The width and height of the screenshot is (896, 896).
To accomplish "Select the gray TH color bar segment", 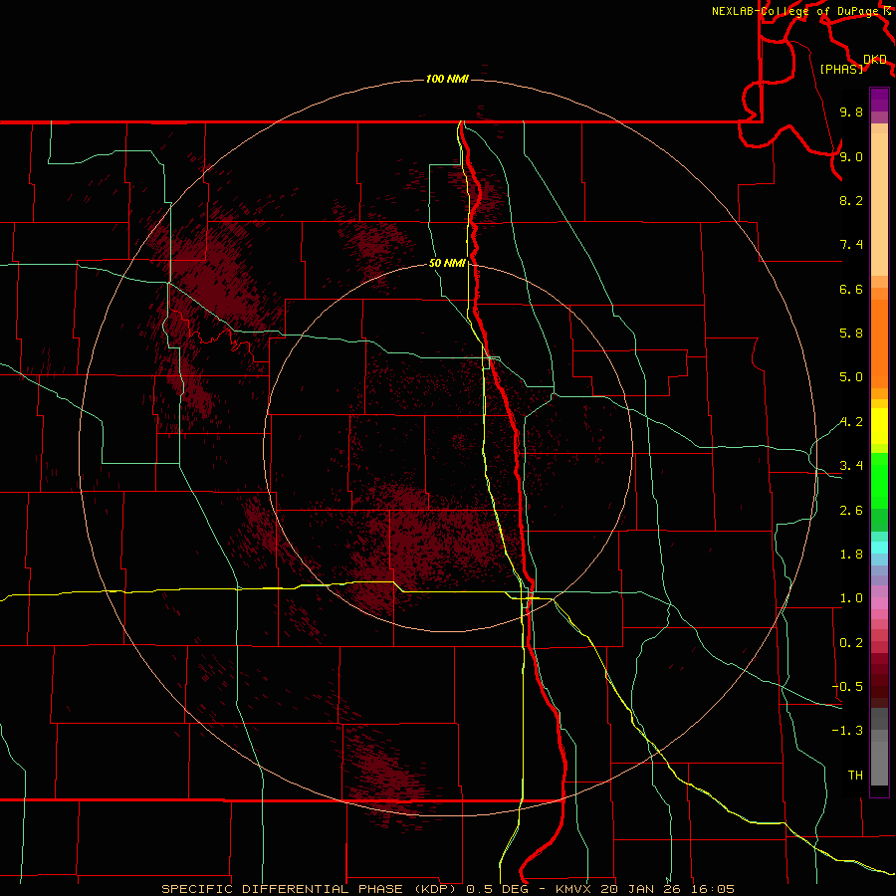I will click(879, 764).
